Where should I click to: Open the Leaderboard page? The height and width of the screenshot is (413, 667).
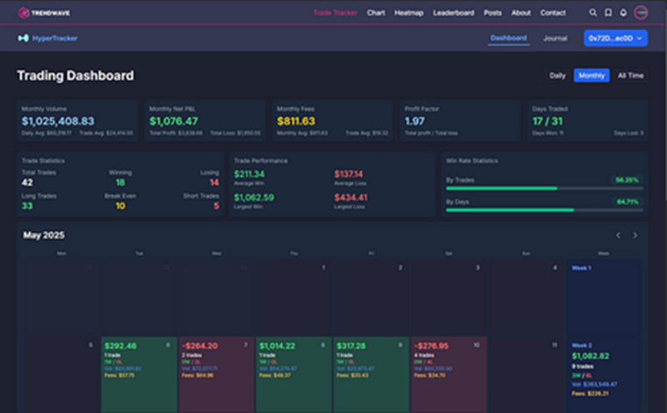(454, 12)
